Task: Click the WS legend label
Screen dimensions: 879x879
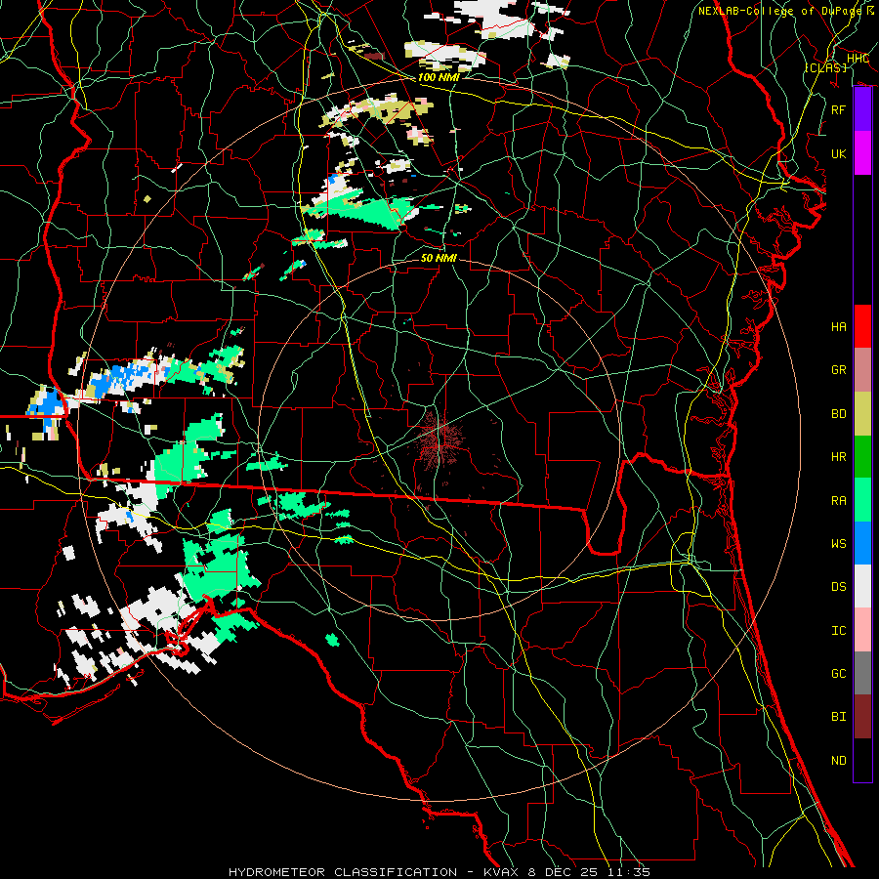Action: coord(839,543)
